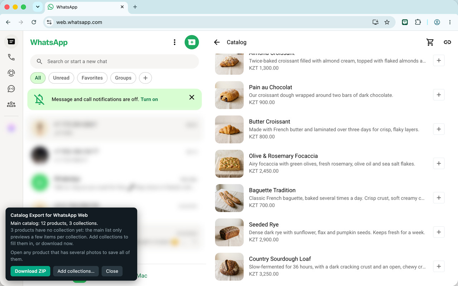Open a new browser tab
This screenshot has height=286, width=458.
pos(135,7)
